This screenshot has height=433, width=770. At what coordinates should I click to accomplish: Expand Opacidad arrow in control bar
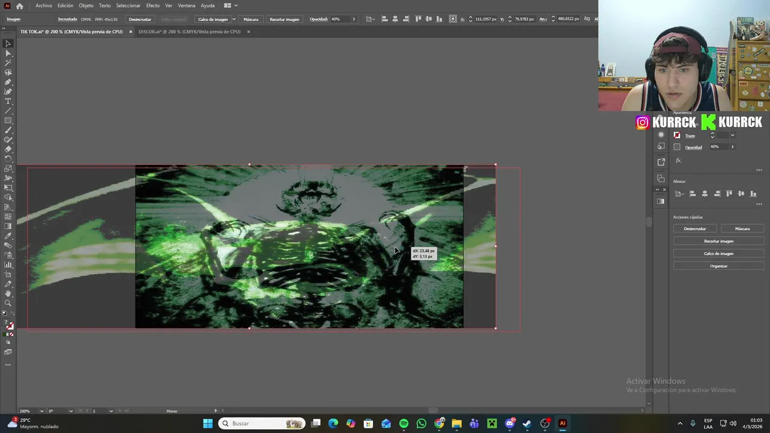click(353, 19)
